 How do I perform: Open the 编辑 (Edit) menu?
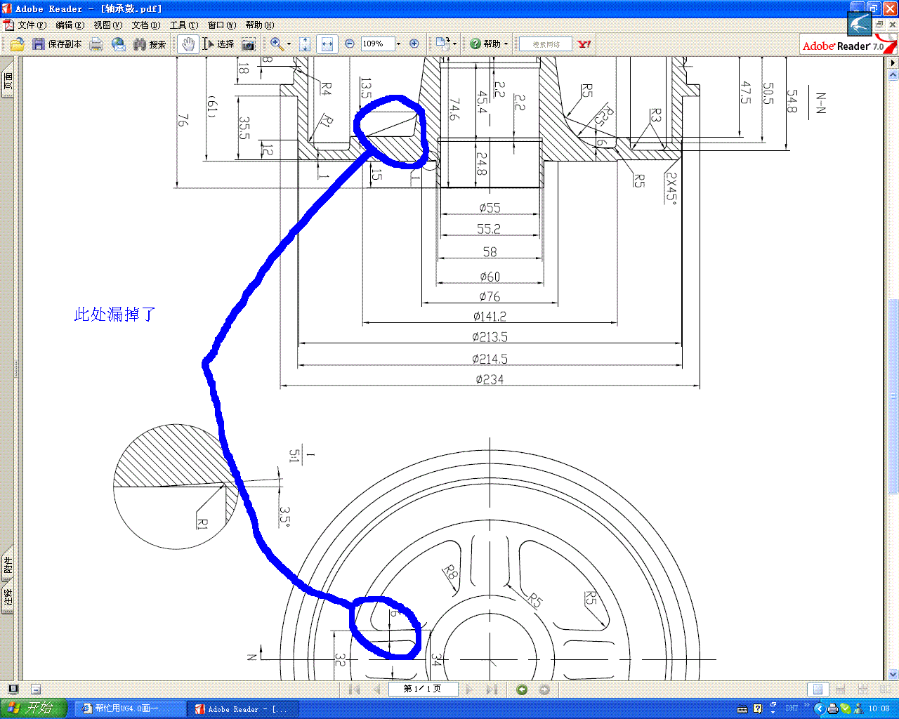tap(70, 25)
